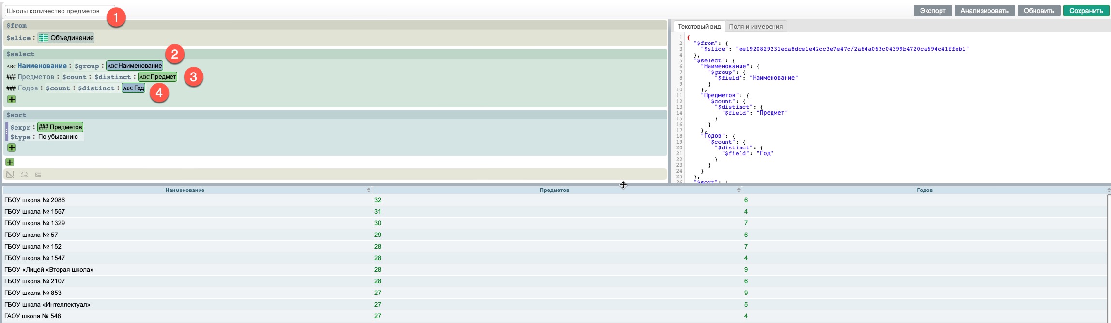Add a sort expression with green plus in $sort
Screen dimensions: 1111x323
(x=12, y=147)
